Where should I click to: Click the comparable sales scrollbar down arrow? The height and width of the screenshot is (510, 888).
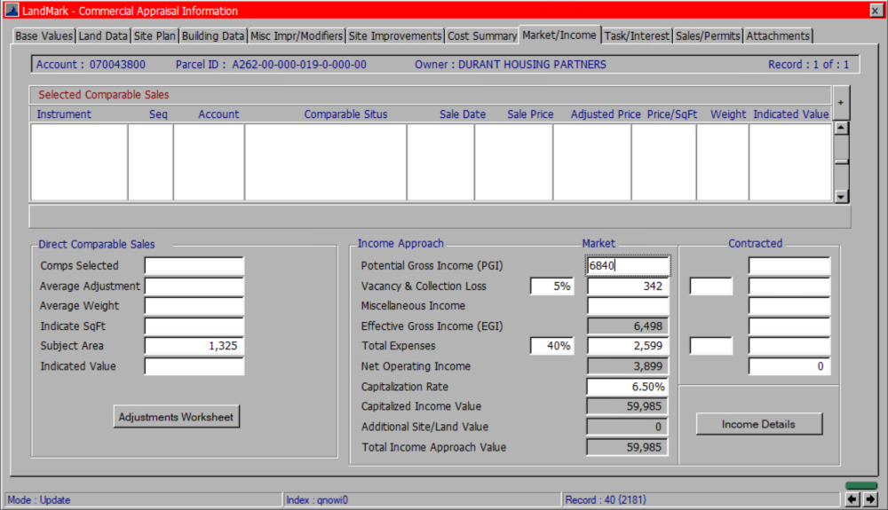click(x=841, y=196)
